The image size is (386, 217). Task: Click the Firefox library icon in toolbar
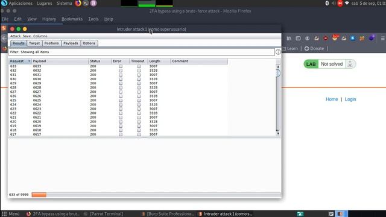(289, 39)
